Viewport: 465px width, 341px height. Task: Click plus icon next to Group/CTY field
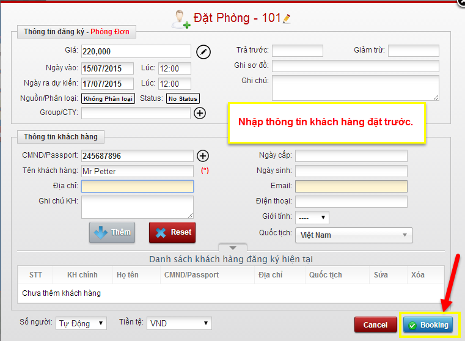coord(200,113)
